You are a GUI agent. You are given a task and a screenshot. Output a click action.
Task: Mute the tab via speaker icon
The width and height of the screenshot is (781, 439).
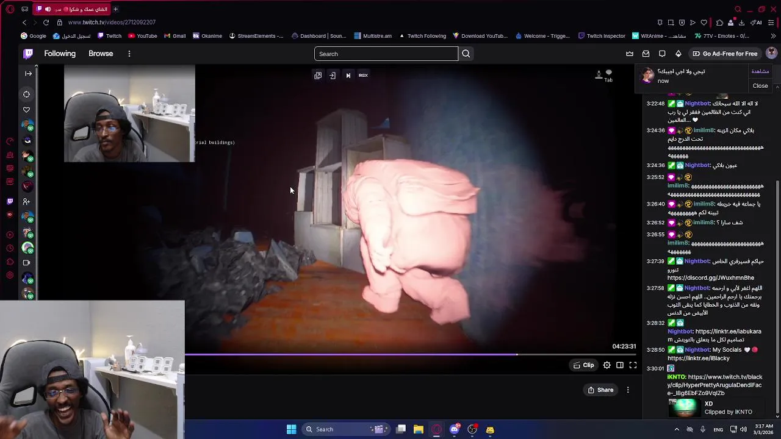point(48,9)
